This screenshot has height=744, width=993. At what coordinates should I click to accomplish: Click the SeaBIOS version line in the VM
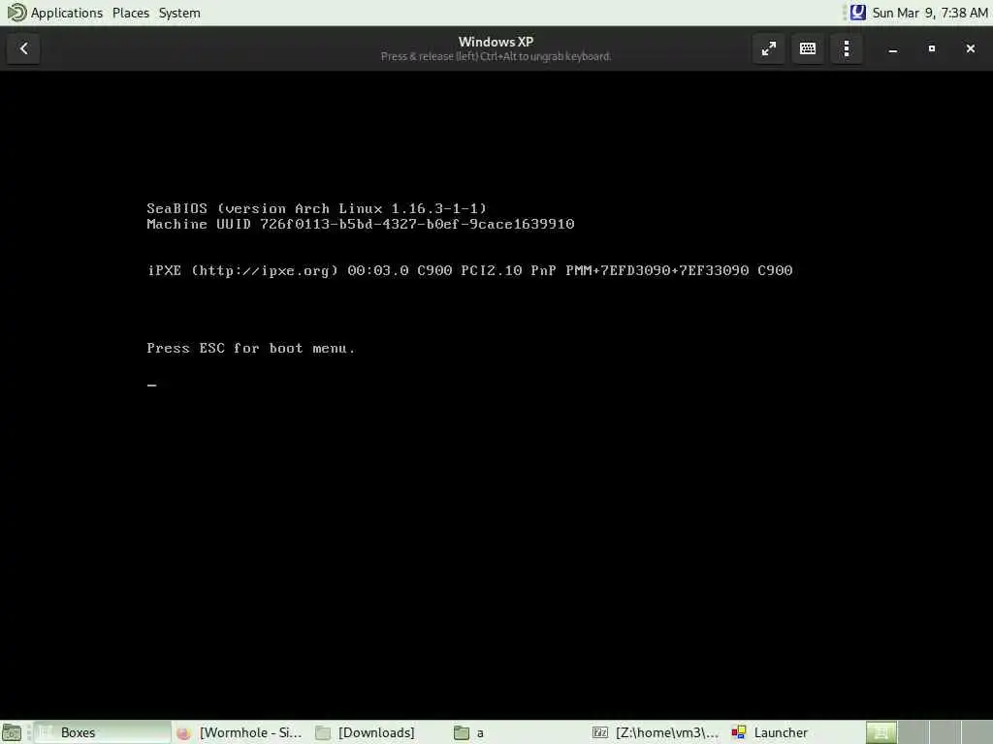317,209
